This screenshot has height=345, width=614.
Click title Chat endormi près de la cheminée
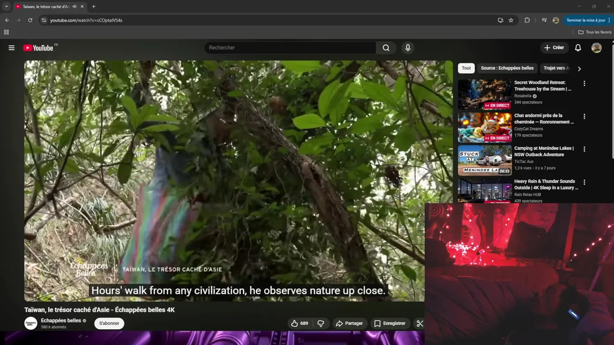click(544, 119)
